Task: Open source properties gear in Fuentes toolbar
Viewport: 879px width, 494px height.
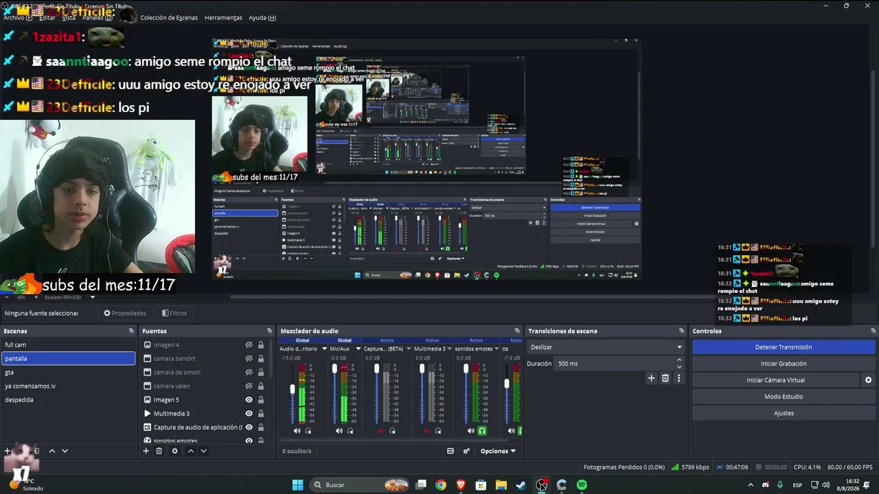Action: click(x=174, y=451)
